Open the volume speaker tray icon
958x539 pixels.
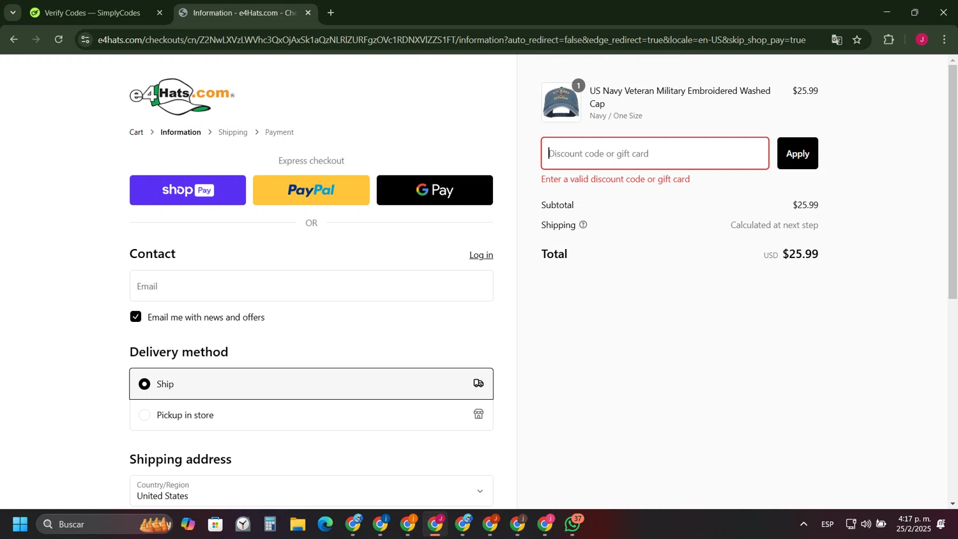pyautogui.click(x=866, y=524)
